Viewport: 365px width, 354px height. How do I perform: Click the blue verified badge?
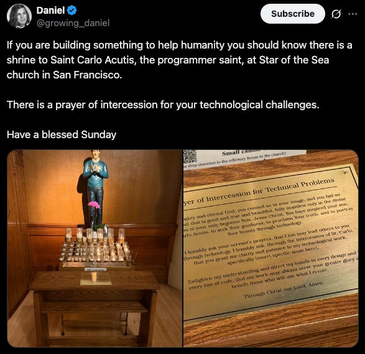tap(72, 11)
